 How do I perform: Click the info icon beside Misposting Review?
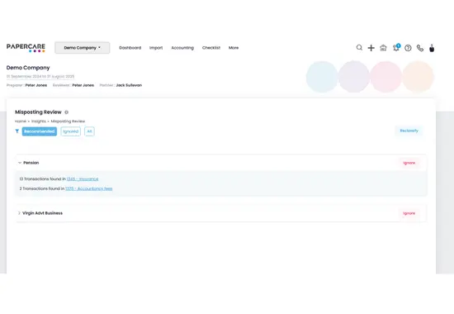click(66, 112)
